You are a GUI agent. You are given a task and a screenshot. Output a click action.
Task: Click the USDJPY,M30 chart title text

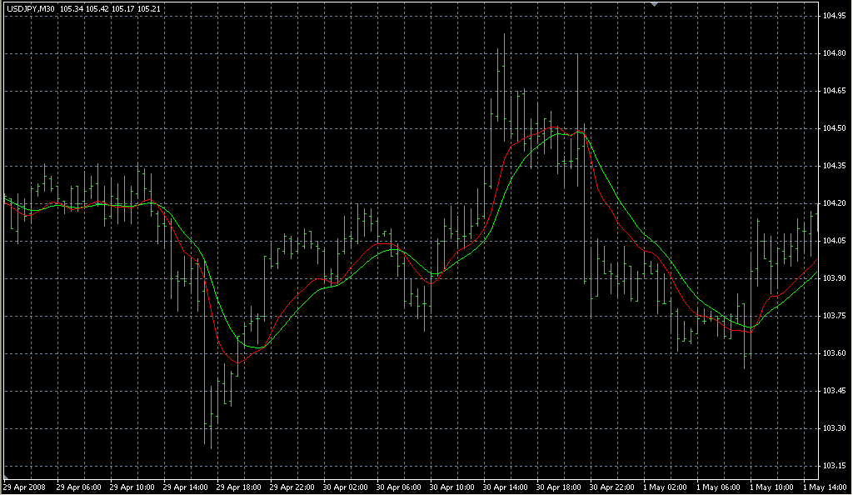pyautogui.click(x=31, y=8)
